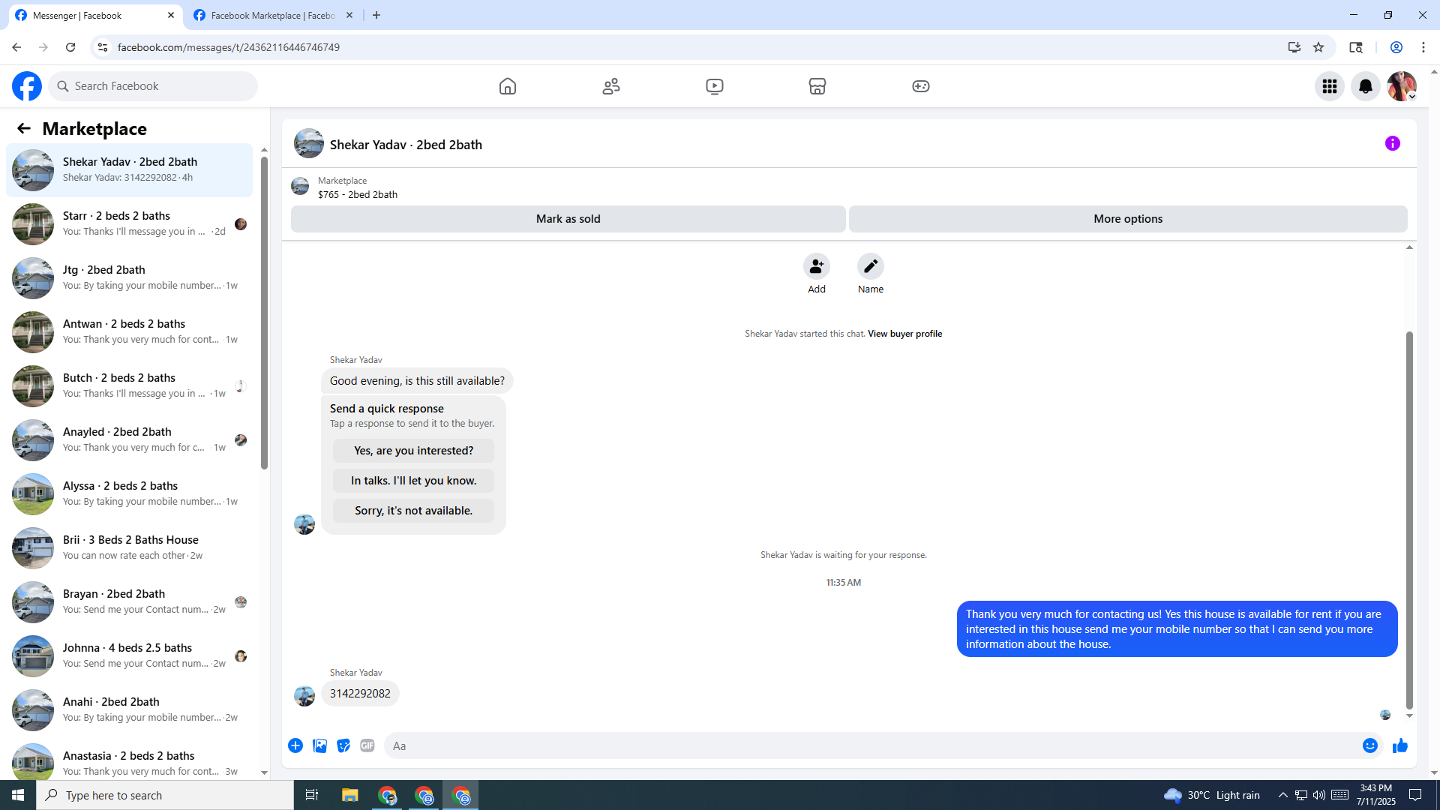This screenshot has height=810, width=1440.
Task: Open the Shekar Yadav conversation
Action: click(130, 170)
